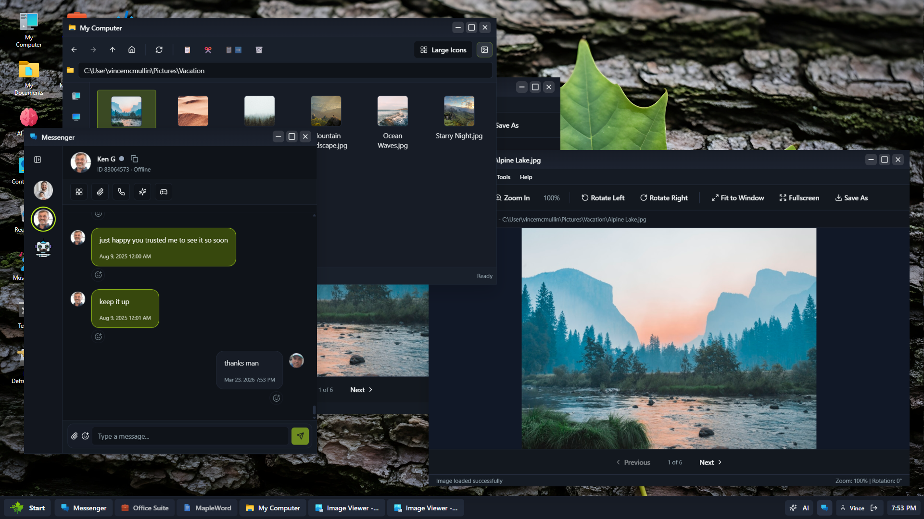Open the Large Icons view selector
This screenshot has width=924, height=519.
tap(443, 50)
